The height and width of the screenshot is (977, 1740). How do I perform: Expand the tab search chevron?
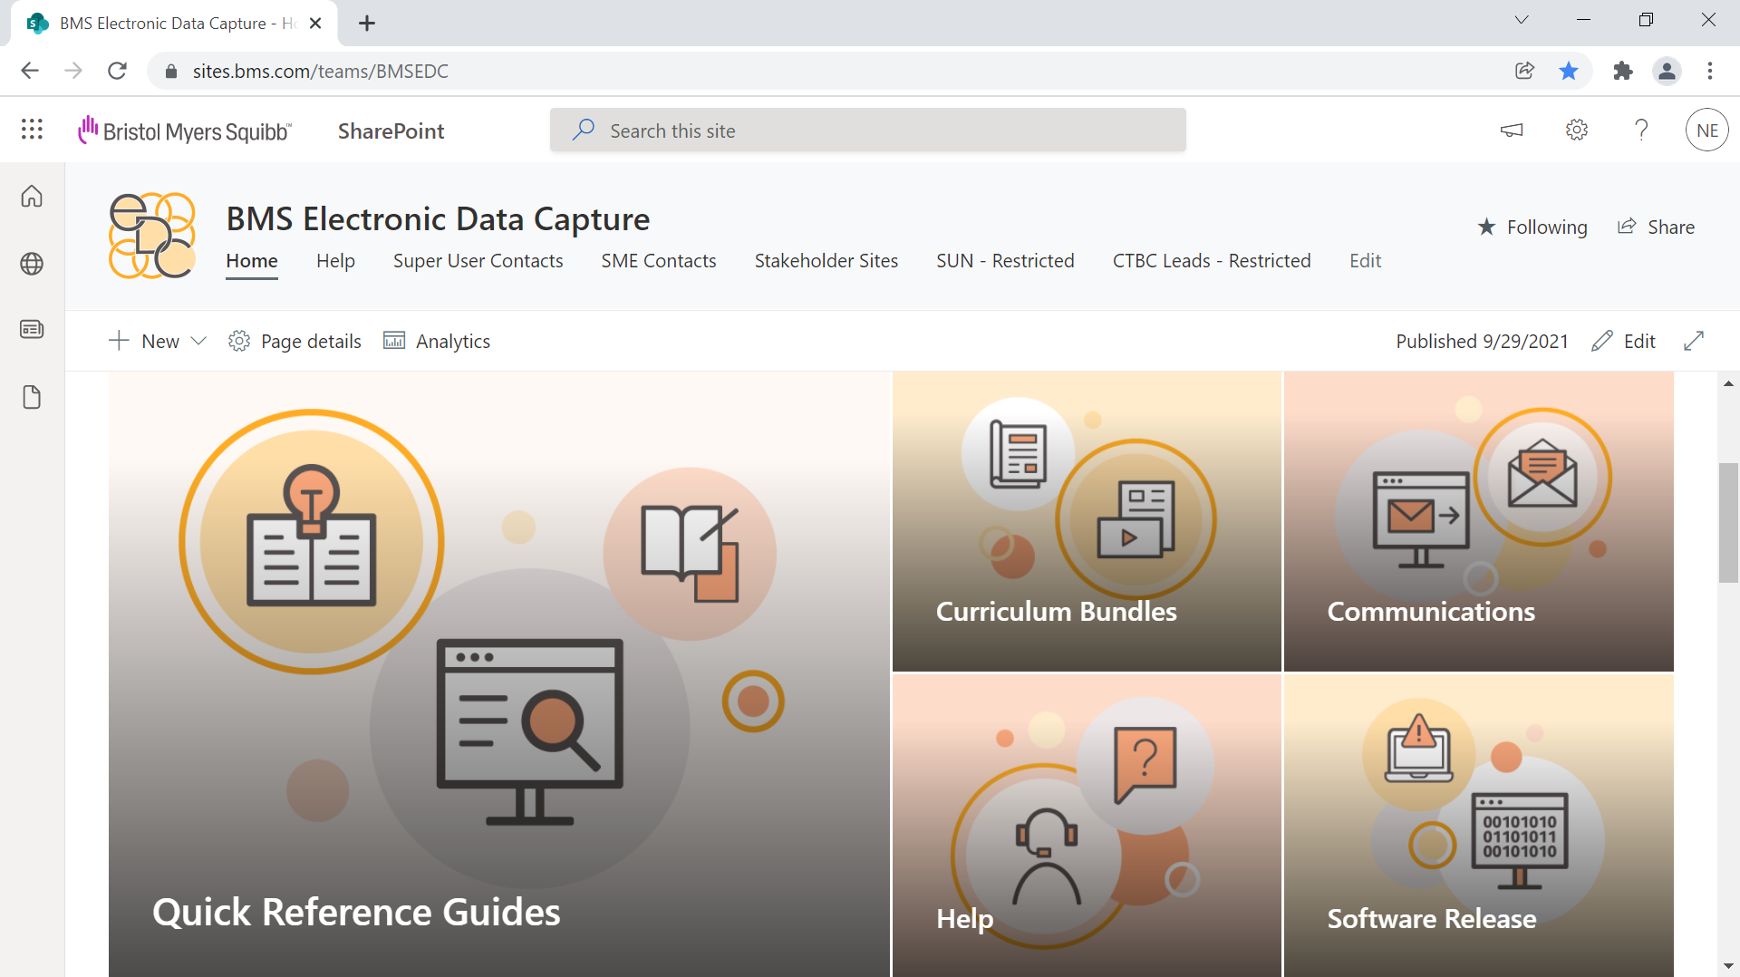tap(1522, 20)
